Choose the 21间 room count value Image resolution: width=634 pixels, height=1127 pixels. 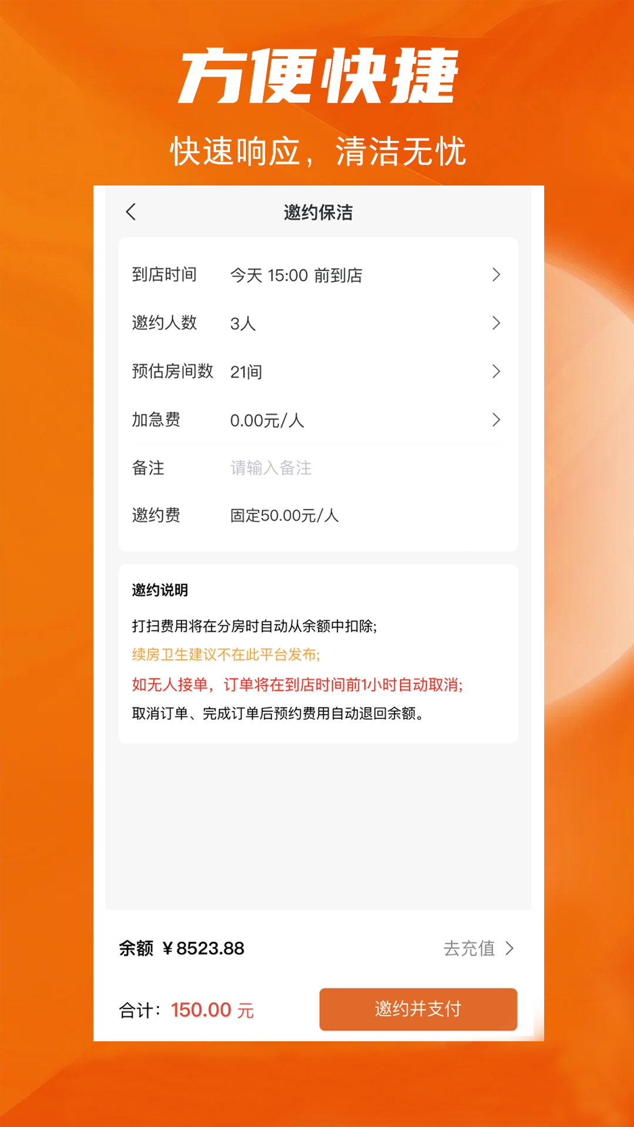click(246, 372)
